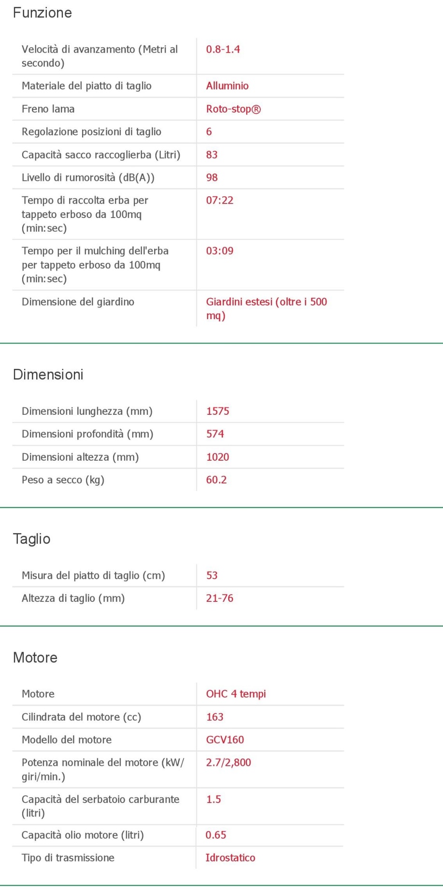
Task: Click the OHC 4 tempi motore value
Action: coord(236,694)
